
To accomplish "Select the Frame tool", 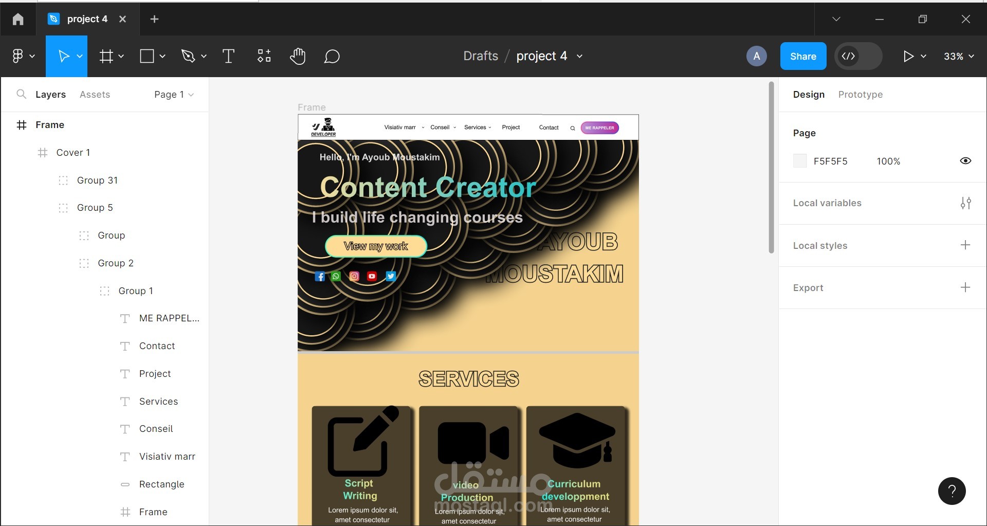I will (x=107, y=56).
